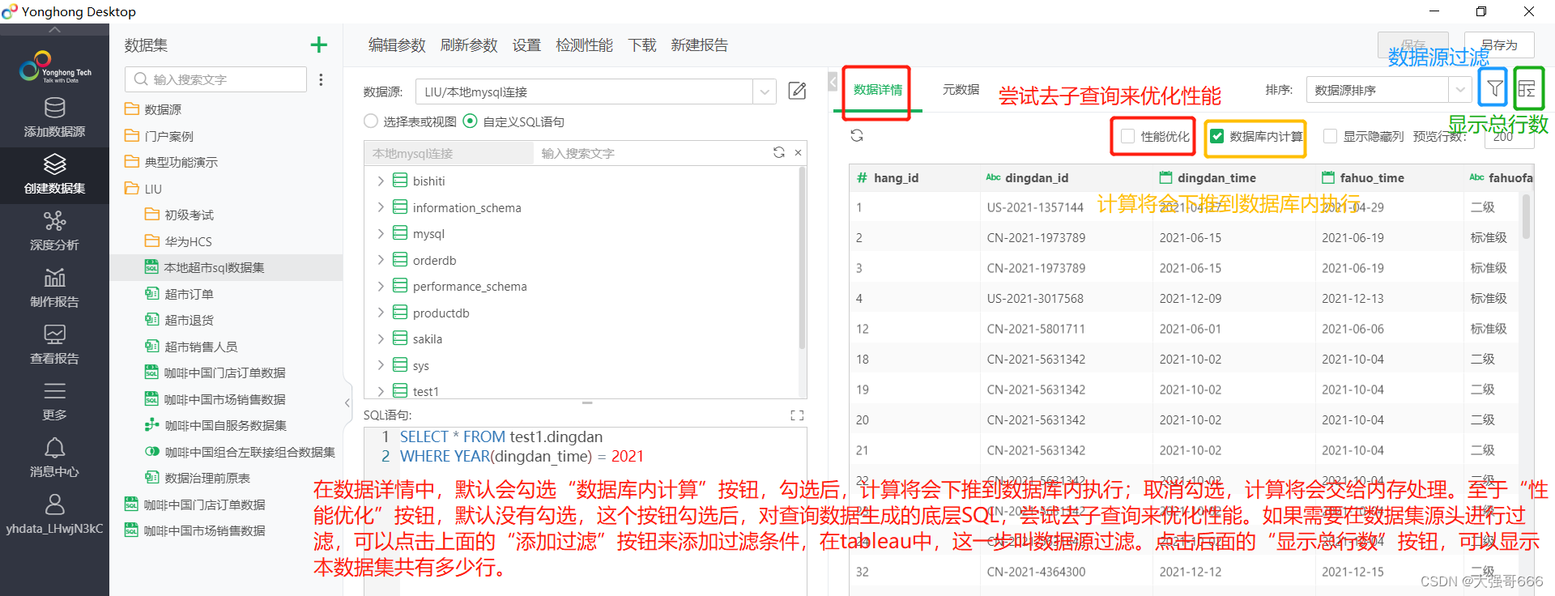
Task: Expand the productdb database node
Action: [x=381, y=313]
